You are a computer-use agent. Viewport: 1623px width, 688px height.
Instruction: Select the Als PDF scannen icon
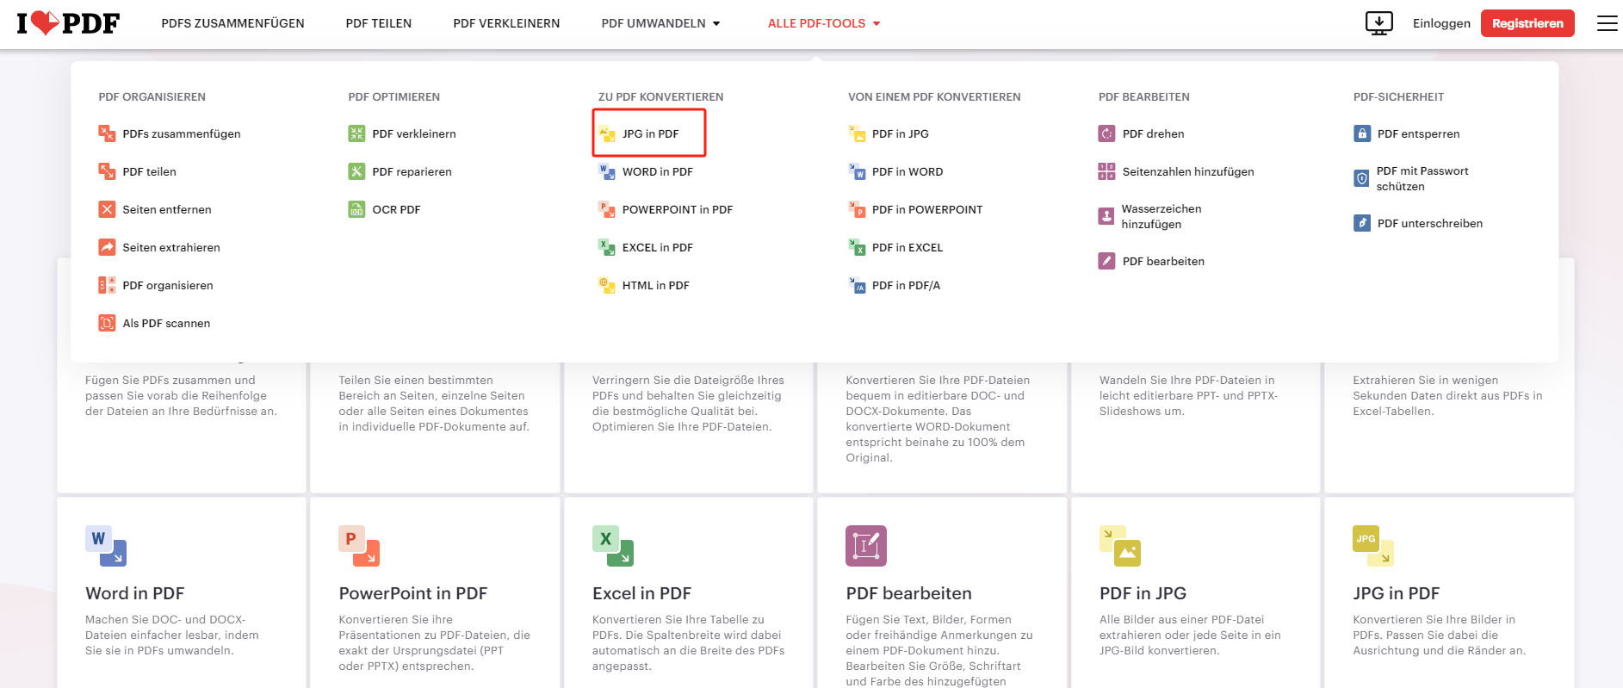107,323
